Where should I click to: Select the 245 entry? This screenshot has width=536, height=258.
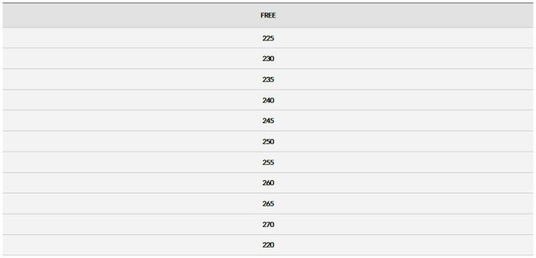268,121
